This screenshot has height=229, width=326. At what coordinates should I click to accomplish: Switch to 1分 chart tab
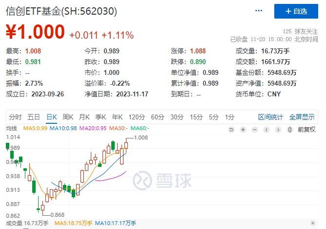click(229, 117)
